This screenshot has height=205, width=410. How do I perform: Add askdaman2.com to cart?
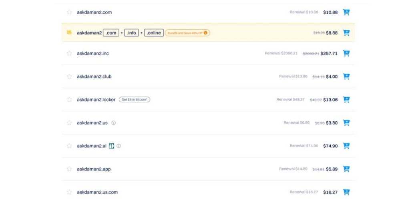[346, 12]
